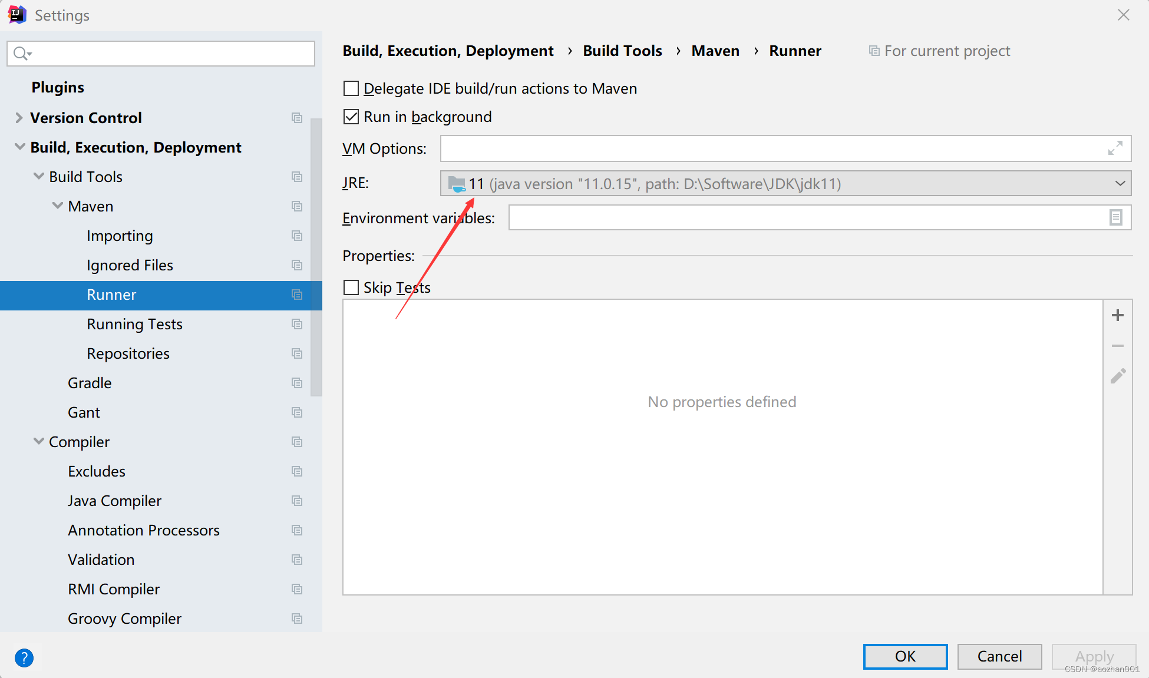This screenshot has width=1149, height=678.
Task: Click the project-level icon beside Gradle
Action: point(297,383)
